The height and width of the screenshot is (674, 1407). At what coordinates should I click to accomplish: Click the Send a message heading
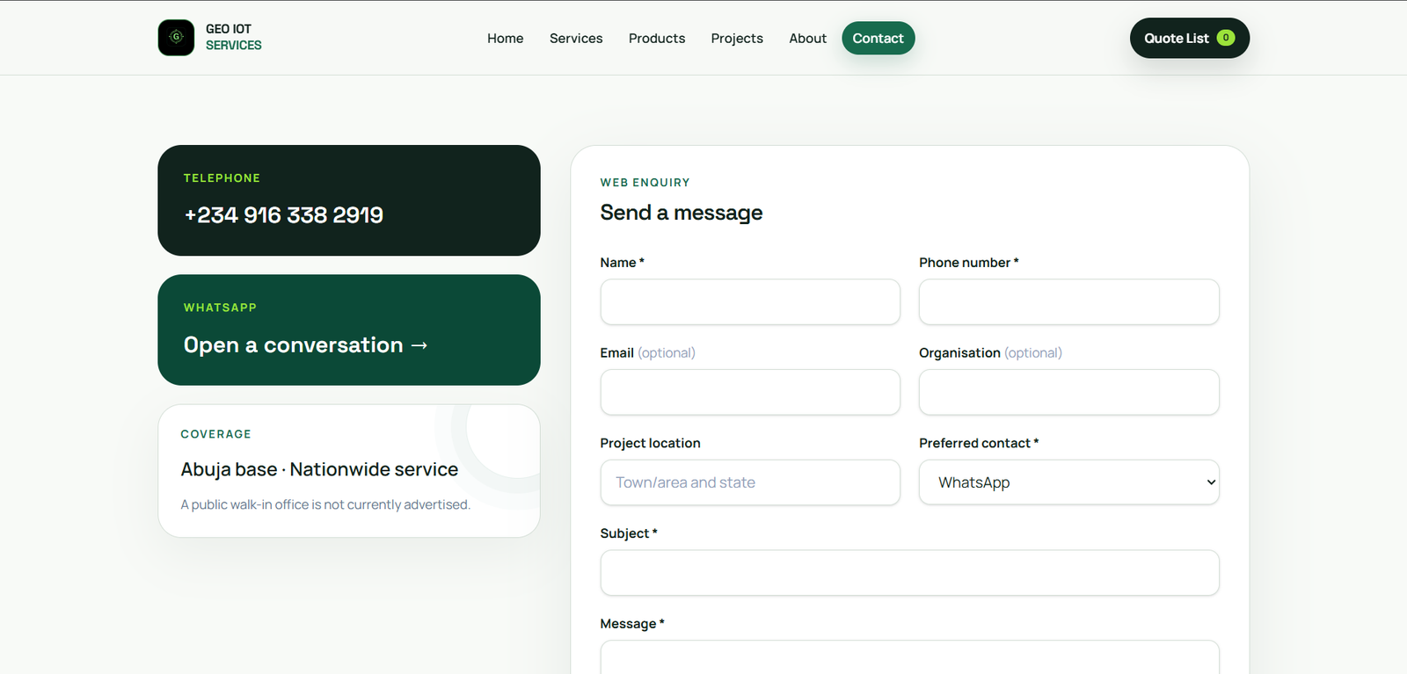tap(682, 213)
